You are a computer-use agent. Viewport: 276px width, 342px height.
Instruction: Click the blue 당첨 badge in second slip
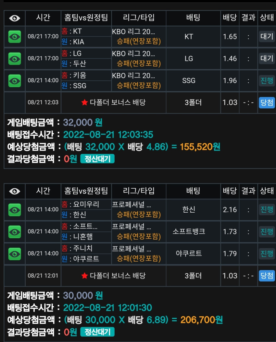coord(267,276)
